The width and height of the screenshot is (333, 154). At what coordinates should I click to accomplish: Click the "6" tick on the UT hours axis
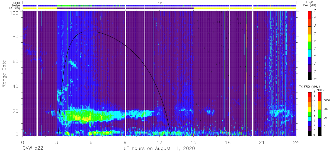[x=91, y=142]
